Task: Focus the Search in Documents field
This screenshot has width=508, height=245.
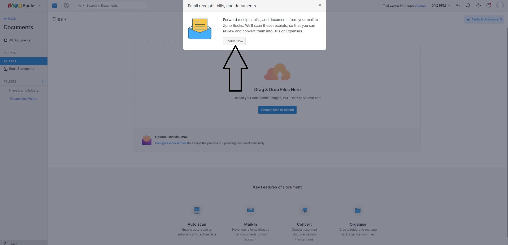Action: click(114, 6)
